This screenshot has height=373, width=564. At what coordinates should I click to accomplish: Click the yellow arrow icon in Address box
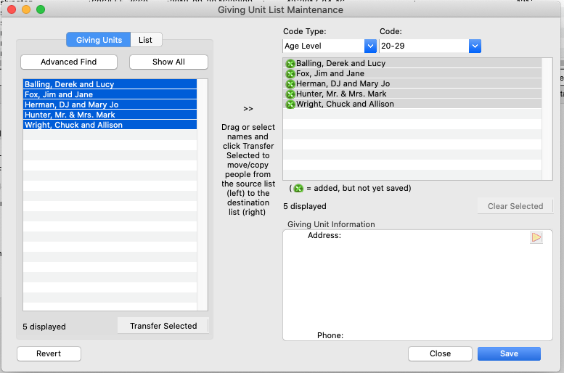click(x=536, y=237)
